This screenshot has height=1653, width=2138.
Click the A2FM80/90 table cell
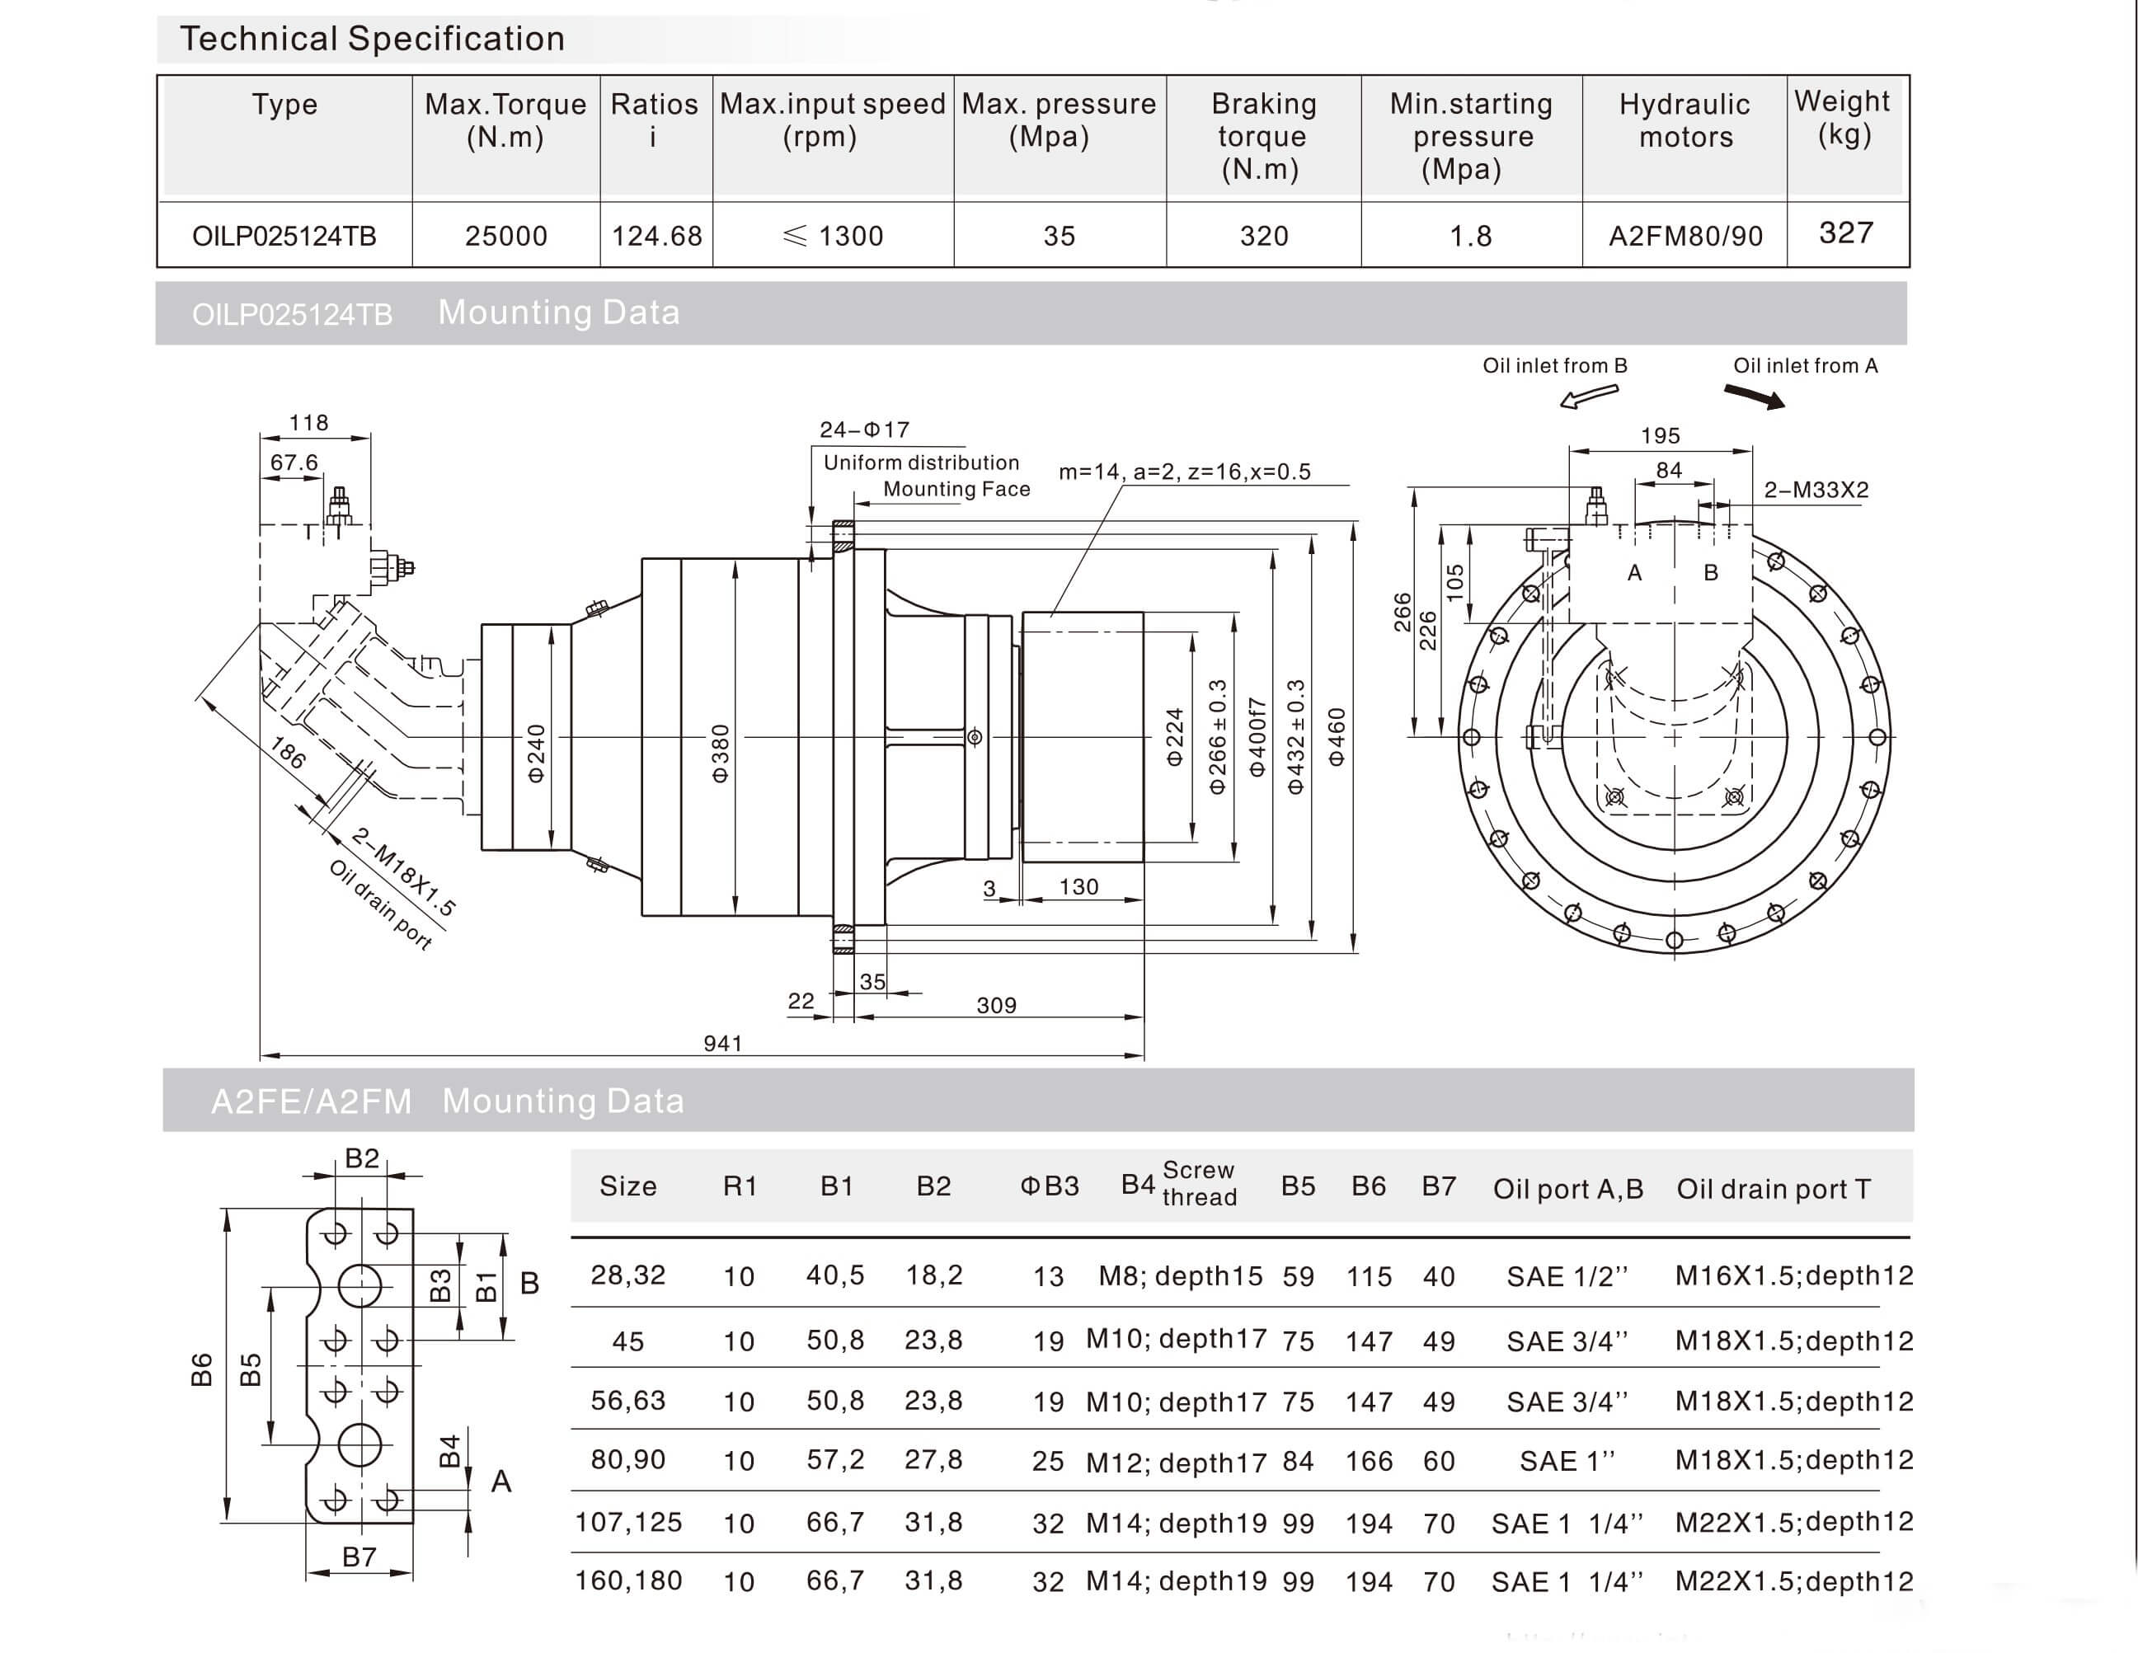click(1685, 236)
